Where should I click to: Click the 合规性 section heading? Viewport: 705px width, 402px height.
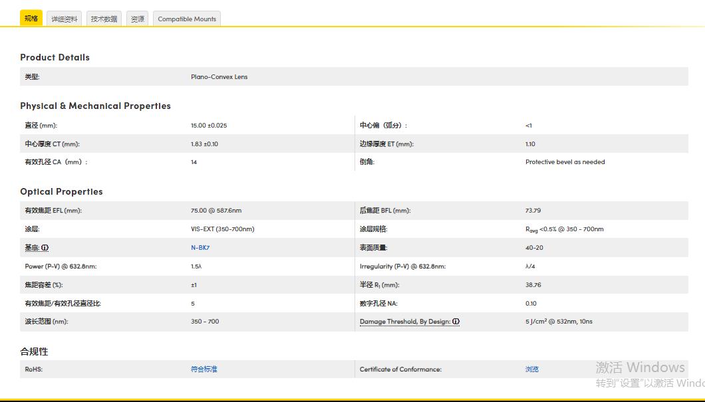coord(34,352)
